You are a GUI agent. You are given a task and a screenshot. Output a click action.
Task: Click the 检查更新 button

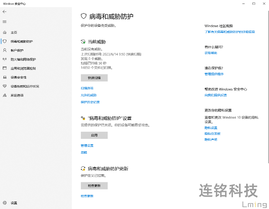click(94, 186)
